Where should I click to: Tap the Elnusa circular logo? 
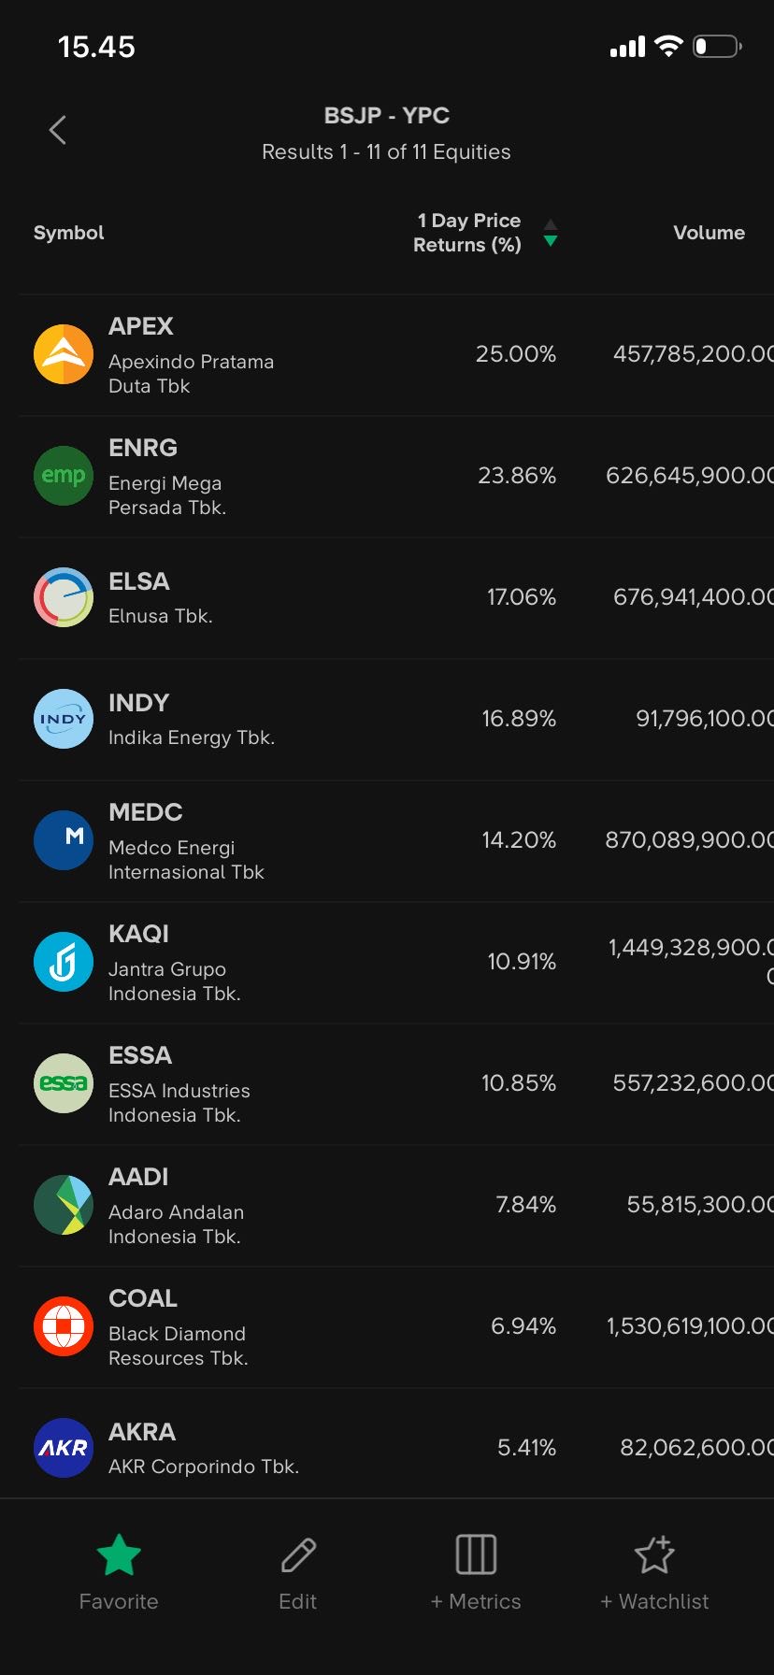pyautogui.click(x=64, y=597)
